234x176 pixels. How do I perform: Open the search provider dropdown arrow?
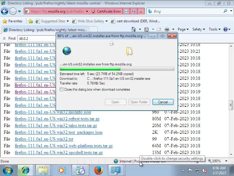click(x=231, y=11)
